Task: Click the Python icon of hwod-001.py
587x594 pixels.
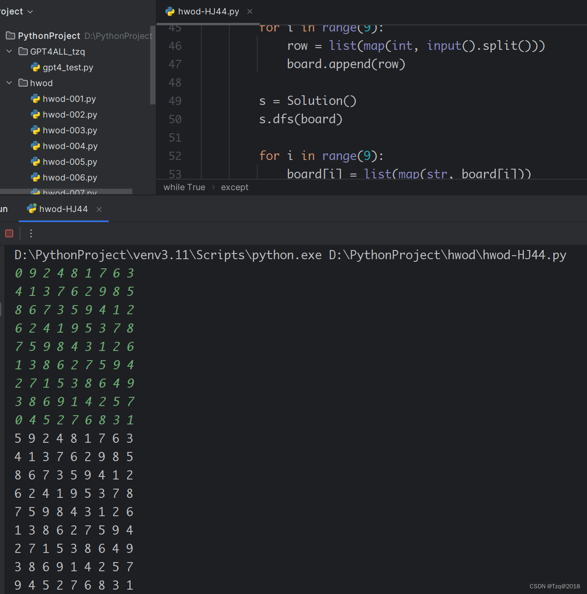Action: click(35, 99)
